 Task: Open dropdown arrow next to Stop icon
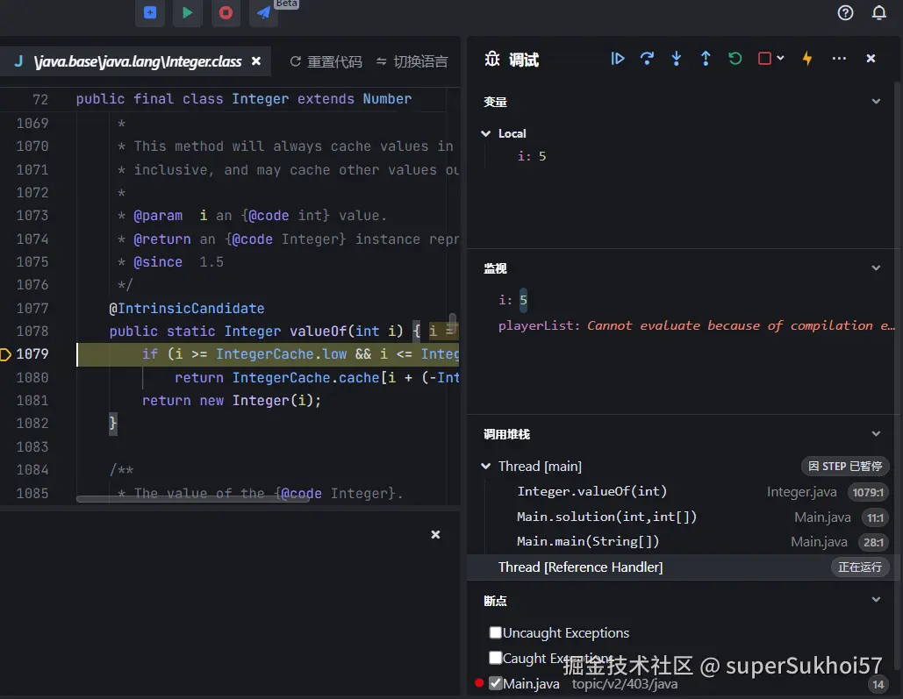click(x=780, y=58)
